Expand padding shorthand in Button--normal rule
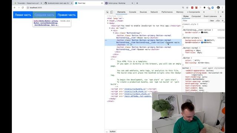This screenshot has height=133, width=237. tap(195, 50)
